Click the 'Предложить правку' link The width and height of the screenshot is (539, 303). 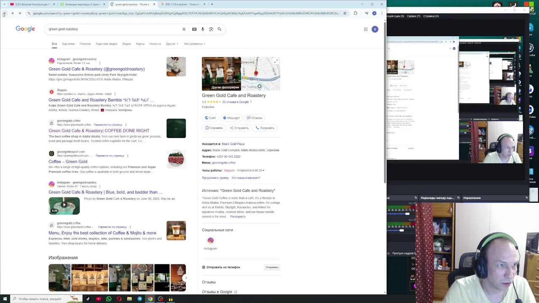pos(215,178)
